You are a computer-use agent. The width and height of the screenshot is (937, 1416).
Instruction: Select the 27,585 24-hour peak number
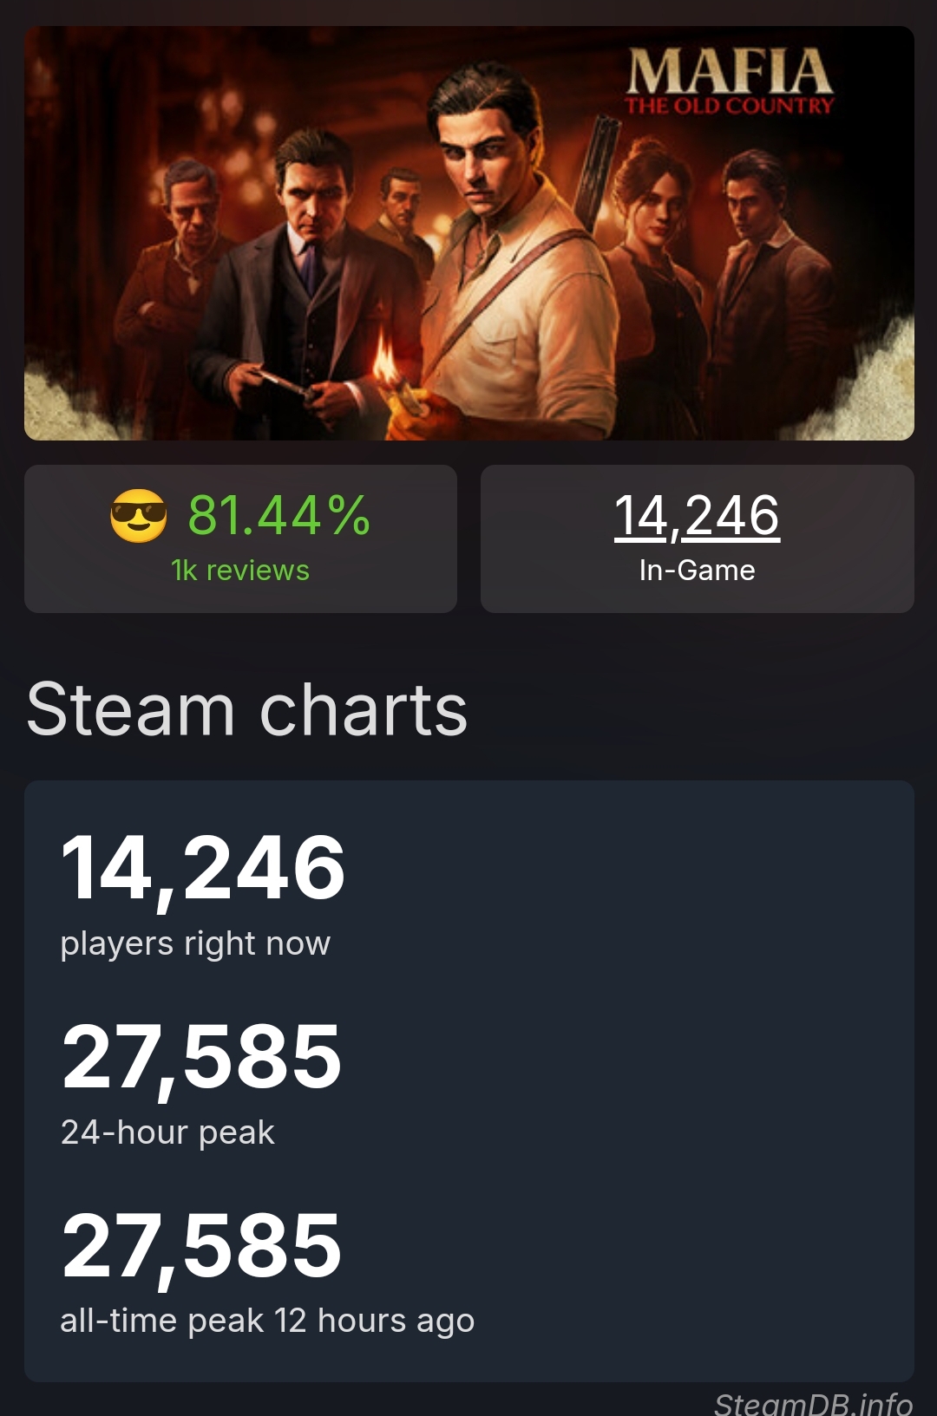(x=201, y=1057)
